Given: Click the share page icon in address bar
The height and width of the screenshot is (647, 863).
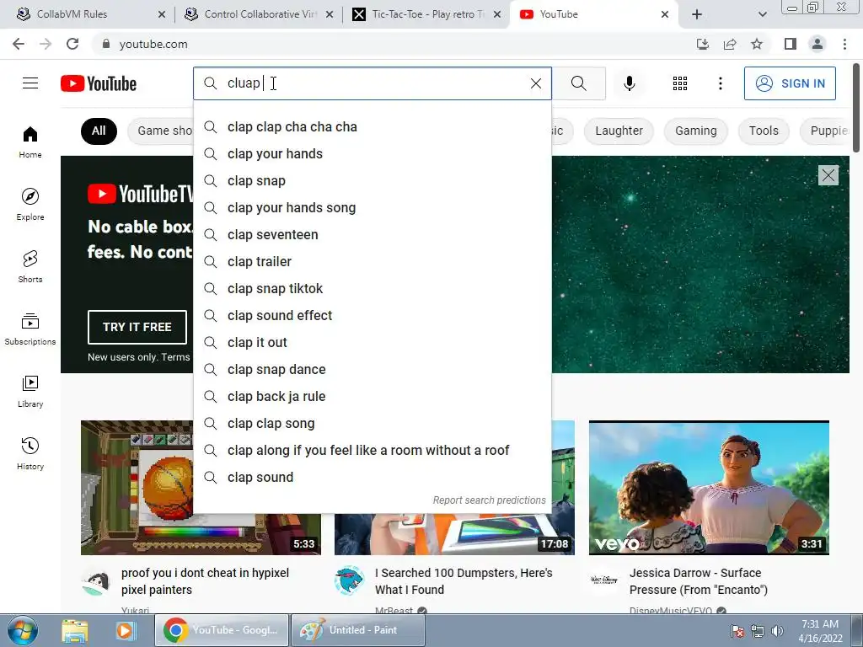Looking at the screenshot, I should coord(730,44).
